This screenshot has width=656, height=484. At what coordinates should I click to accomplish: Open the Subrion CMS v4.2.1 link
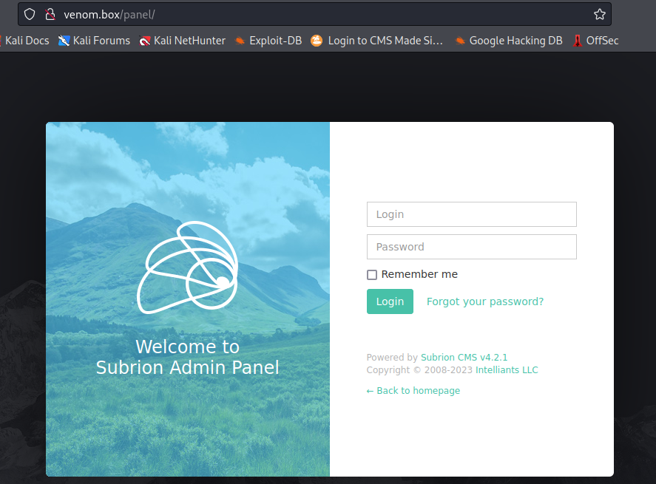[x=464, y=358]
